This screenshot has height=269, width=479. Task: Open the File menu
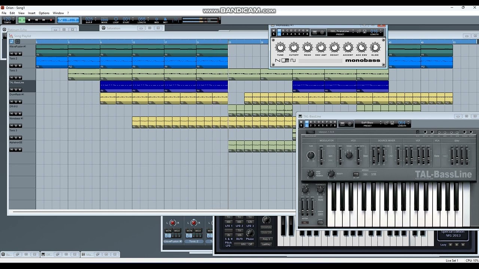coord(4,13)
